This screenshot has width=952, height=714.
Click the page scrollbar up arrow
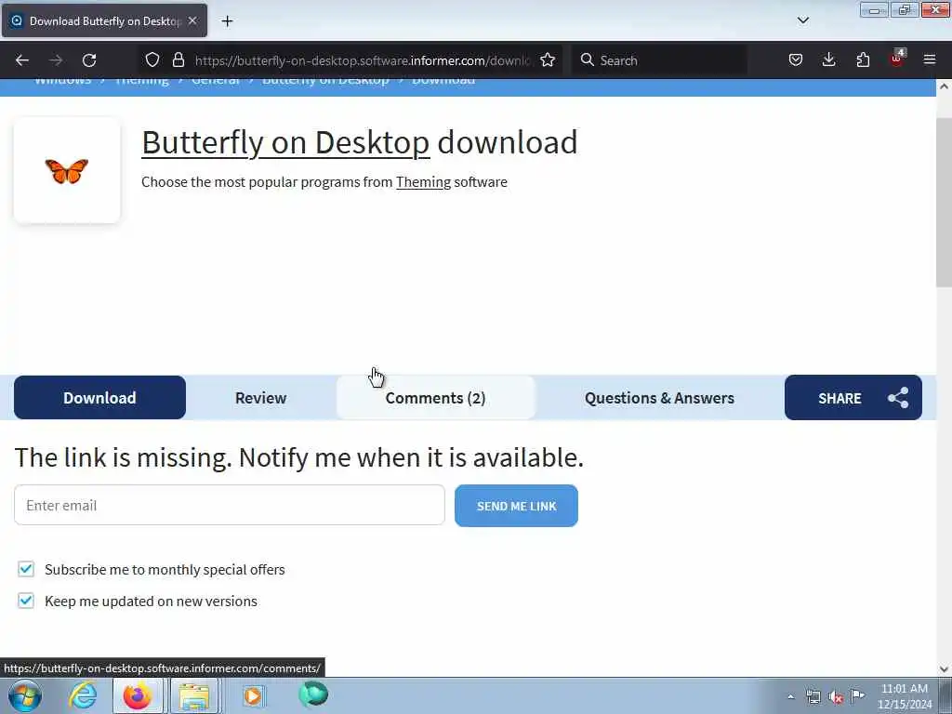pyautogui.click(x=945, y=86)
